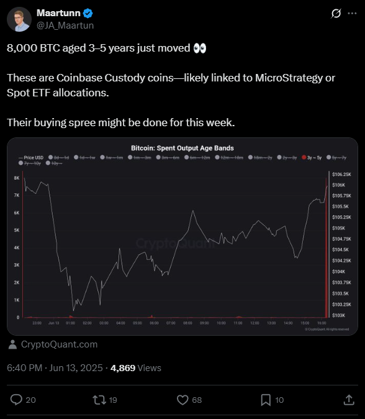Image resolution: width=365 pixels, height=419 pixels.
Task: Repost this tweet via the retweet icon
Action: [99, 400]
